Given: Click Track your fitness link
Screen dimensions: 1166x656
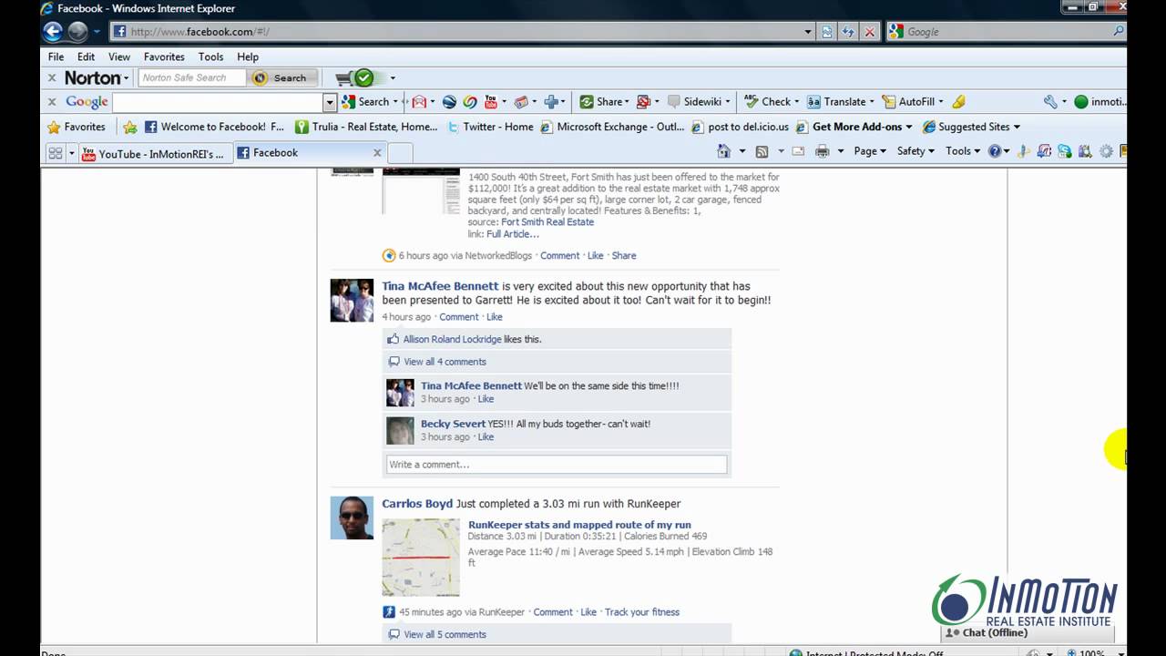Looking at the screenshot, I should [x=642, y=612].
